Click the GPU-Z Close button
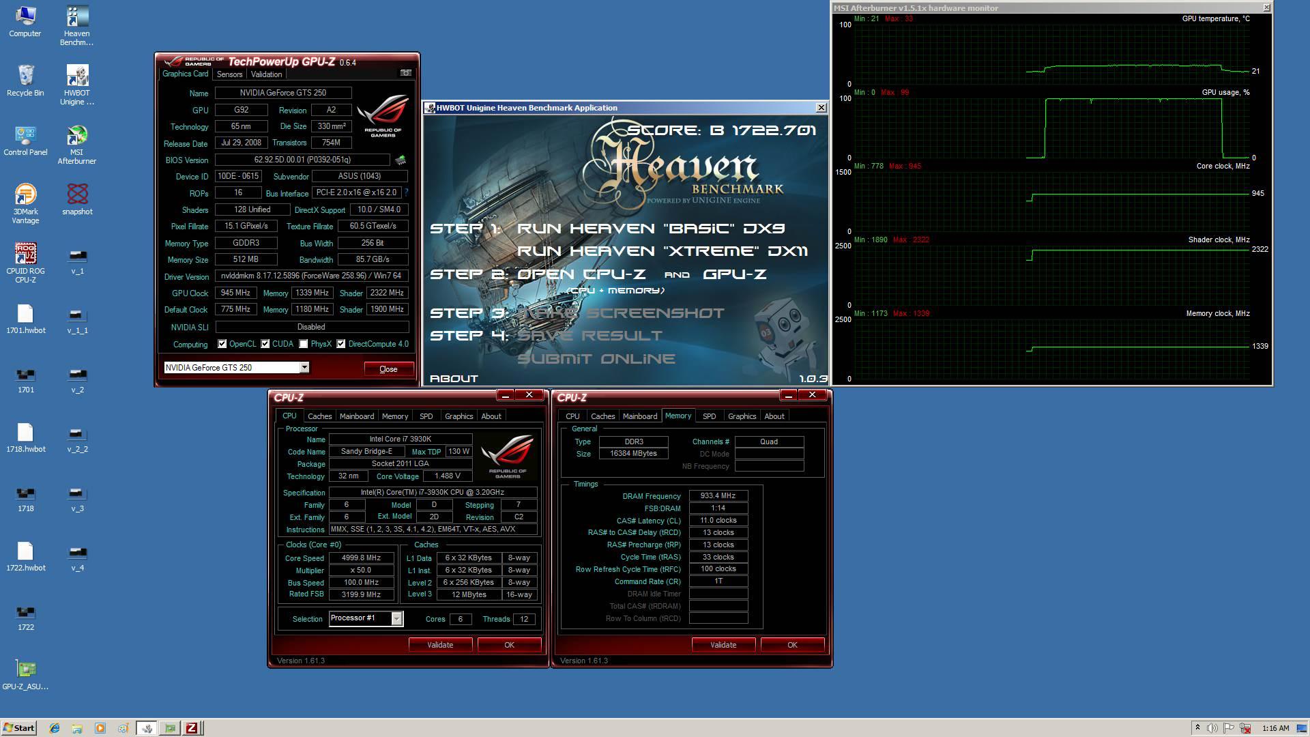The height and width of the screenshot is (737, 1310). [x=388, y=369]
